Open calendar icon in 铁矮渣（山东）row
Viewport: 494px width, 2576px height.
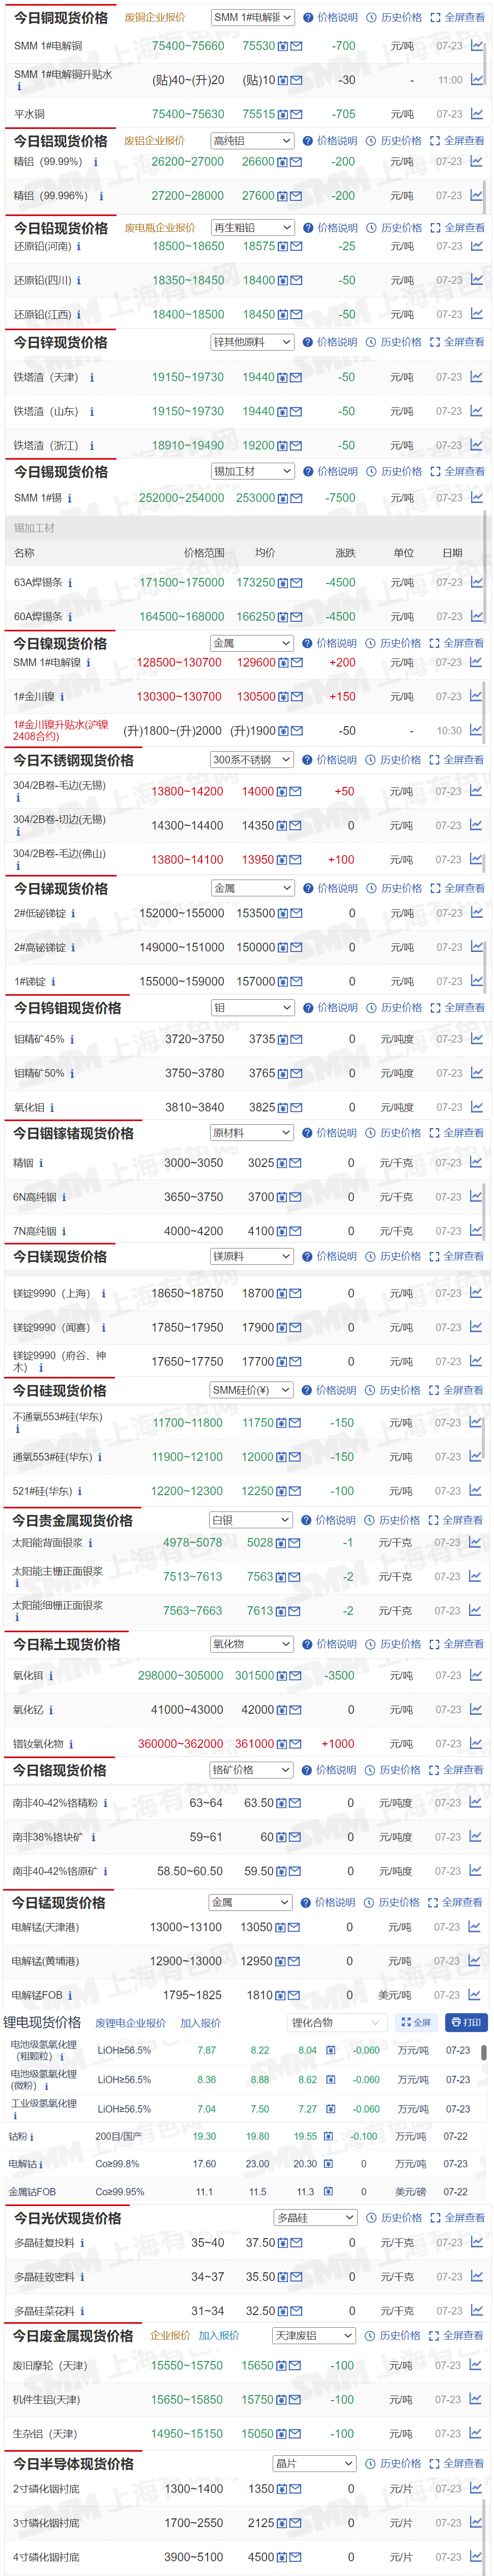(x=283, y=412)
